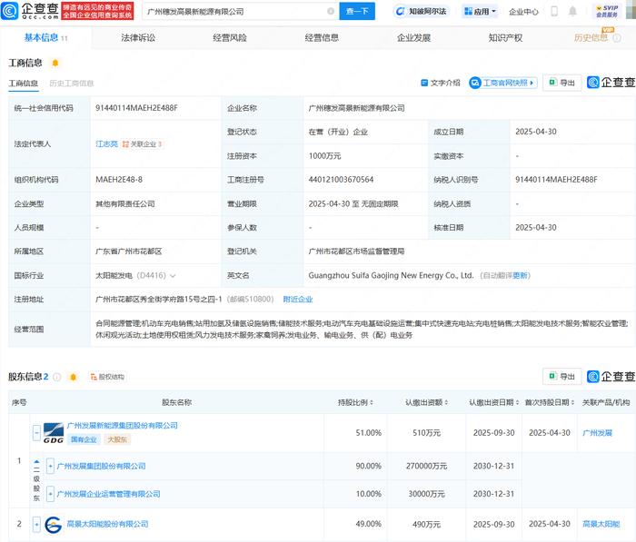The height and width of the screenshot is (542, 636).
Task: Open 知彼阿尔法 feature
Action: pyautogui.click(x=422, y=12)
